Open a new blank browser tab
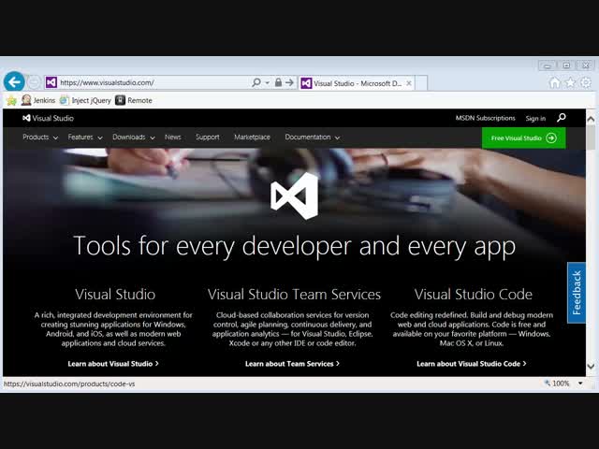Viewport: 599px width, 449px height. (421, 83)
